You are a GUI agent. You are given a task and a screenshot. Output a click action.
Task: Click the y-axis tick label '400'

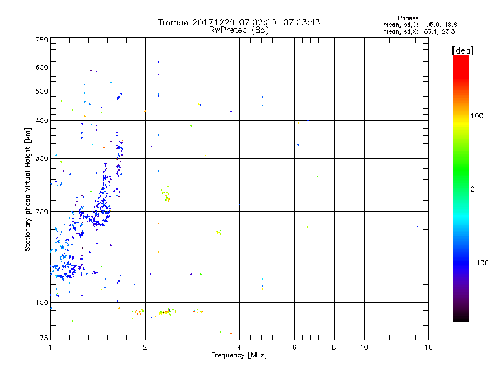coord(42,120)
